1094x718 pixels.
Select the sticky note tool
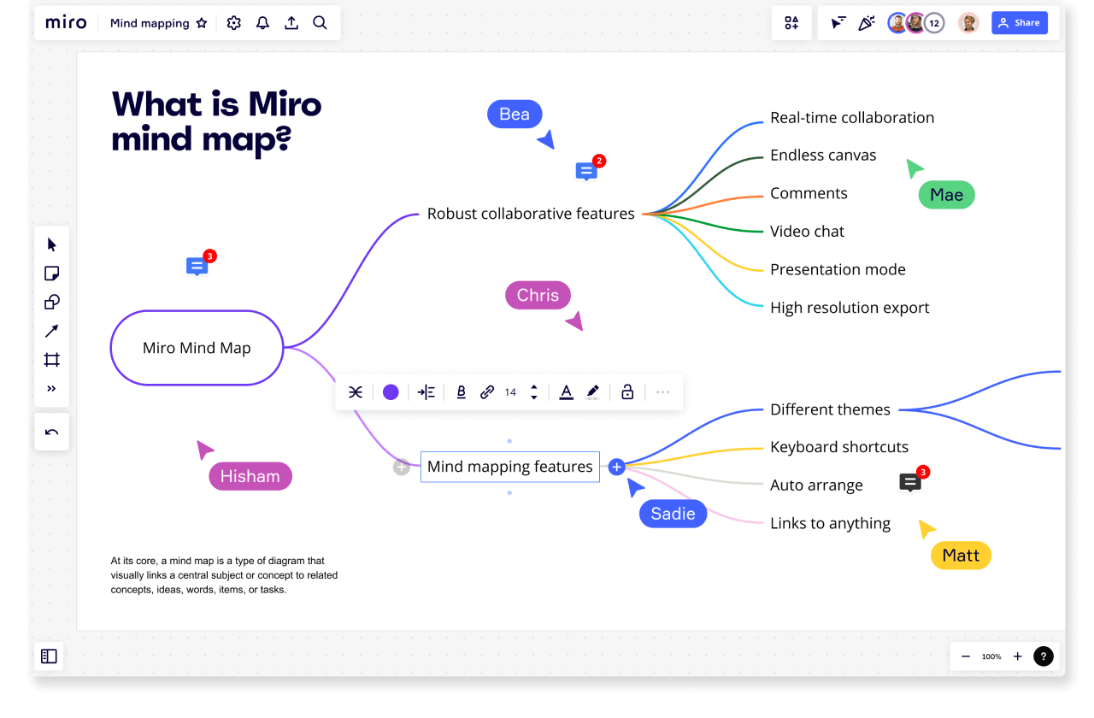click(x=51, y=274)
